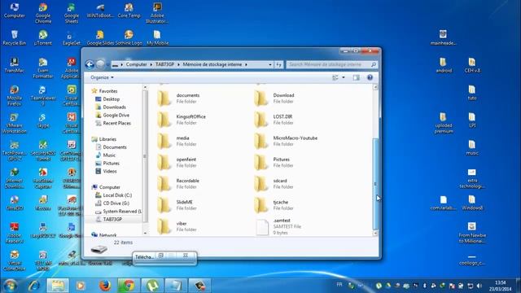Viewport: 521px width, 293px height.
Task: Open address bar history dropdown
Action: coord(269,64)
